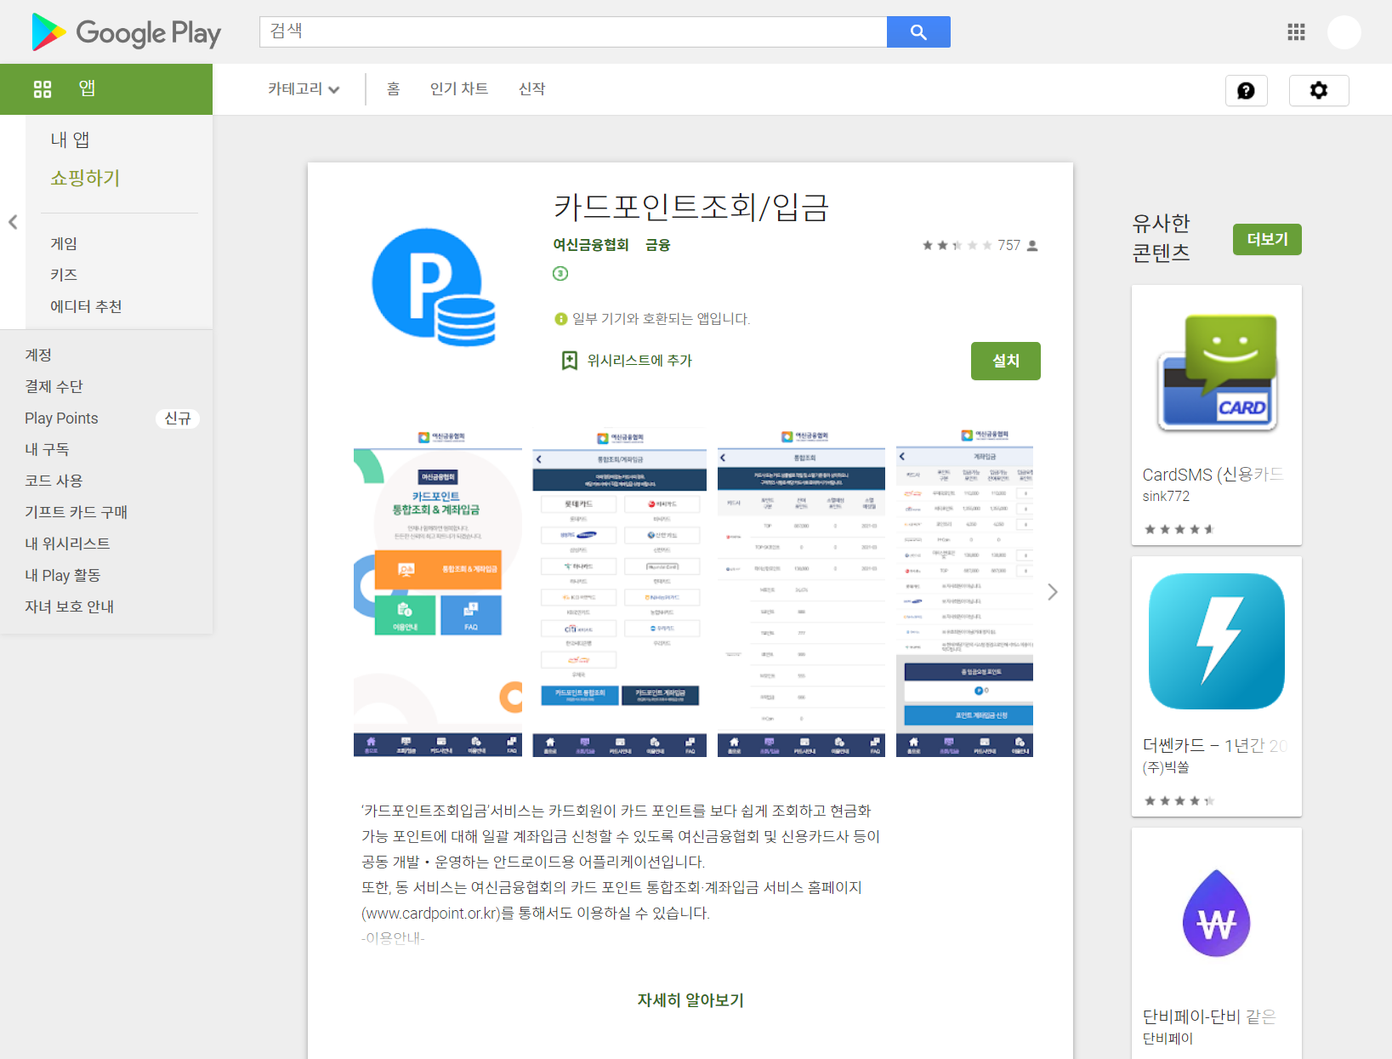Open 내 구독 page
This screenshot has width=1392, height=1059.
[x=47, y=449]
